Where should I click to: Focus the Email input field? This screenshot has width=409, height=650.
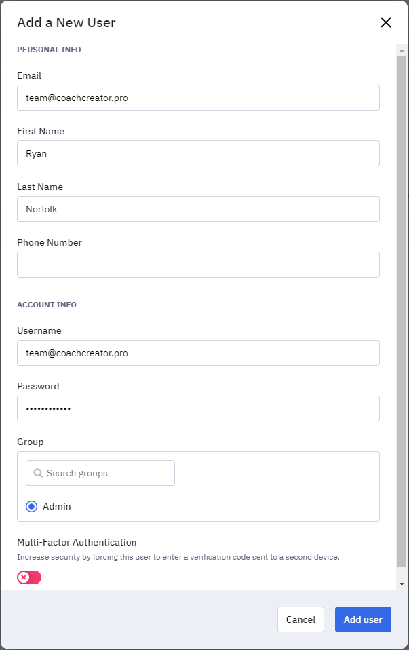tap(198, 98)
